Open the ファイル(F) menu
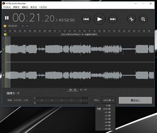The image size is (157, 133). click(7, 7)
